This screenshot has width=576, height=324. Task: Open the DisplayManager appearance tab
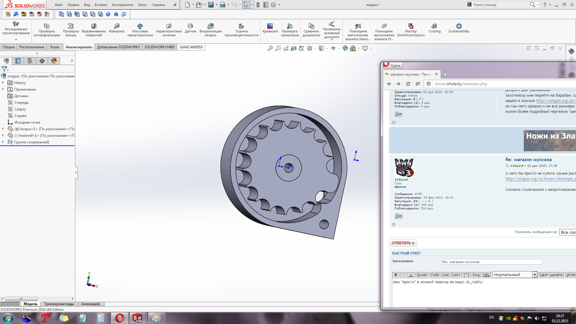point(54,61)
